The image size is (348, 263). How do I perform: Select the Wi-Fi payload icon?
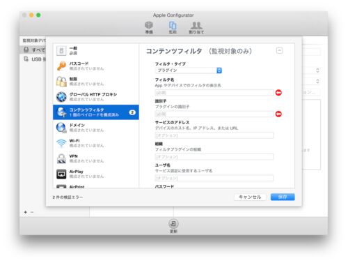coord(61,143)
